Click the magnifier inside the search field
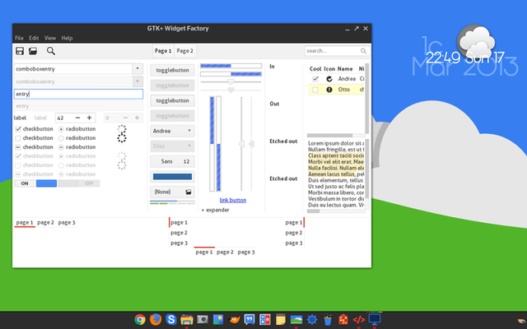The image size is (527, 329). coord(363,51)
